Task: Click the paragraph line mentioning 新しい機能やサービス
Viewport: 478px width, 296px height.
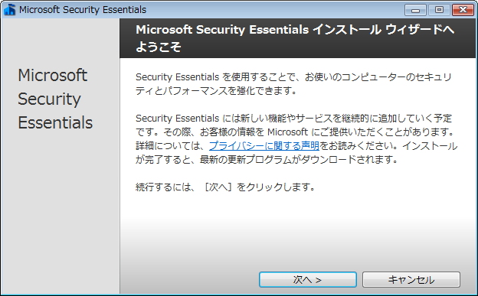Action: pos(293,118)
